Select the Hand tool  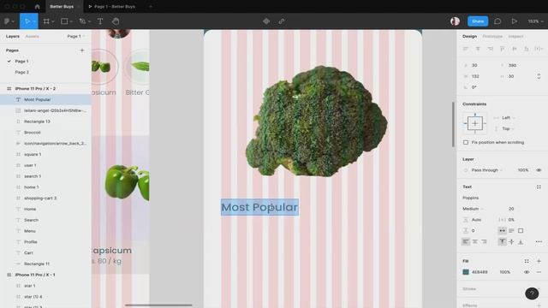click(x=116, y=21)
